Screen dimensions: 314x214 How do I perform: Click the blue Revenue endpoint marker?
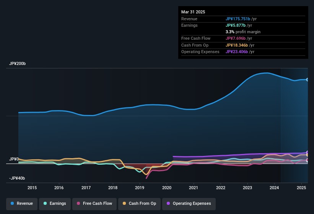pyautogui.click(x=307, y=79)
